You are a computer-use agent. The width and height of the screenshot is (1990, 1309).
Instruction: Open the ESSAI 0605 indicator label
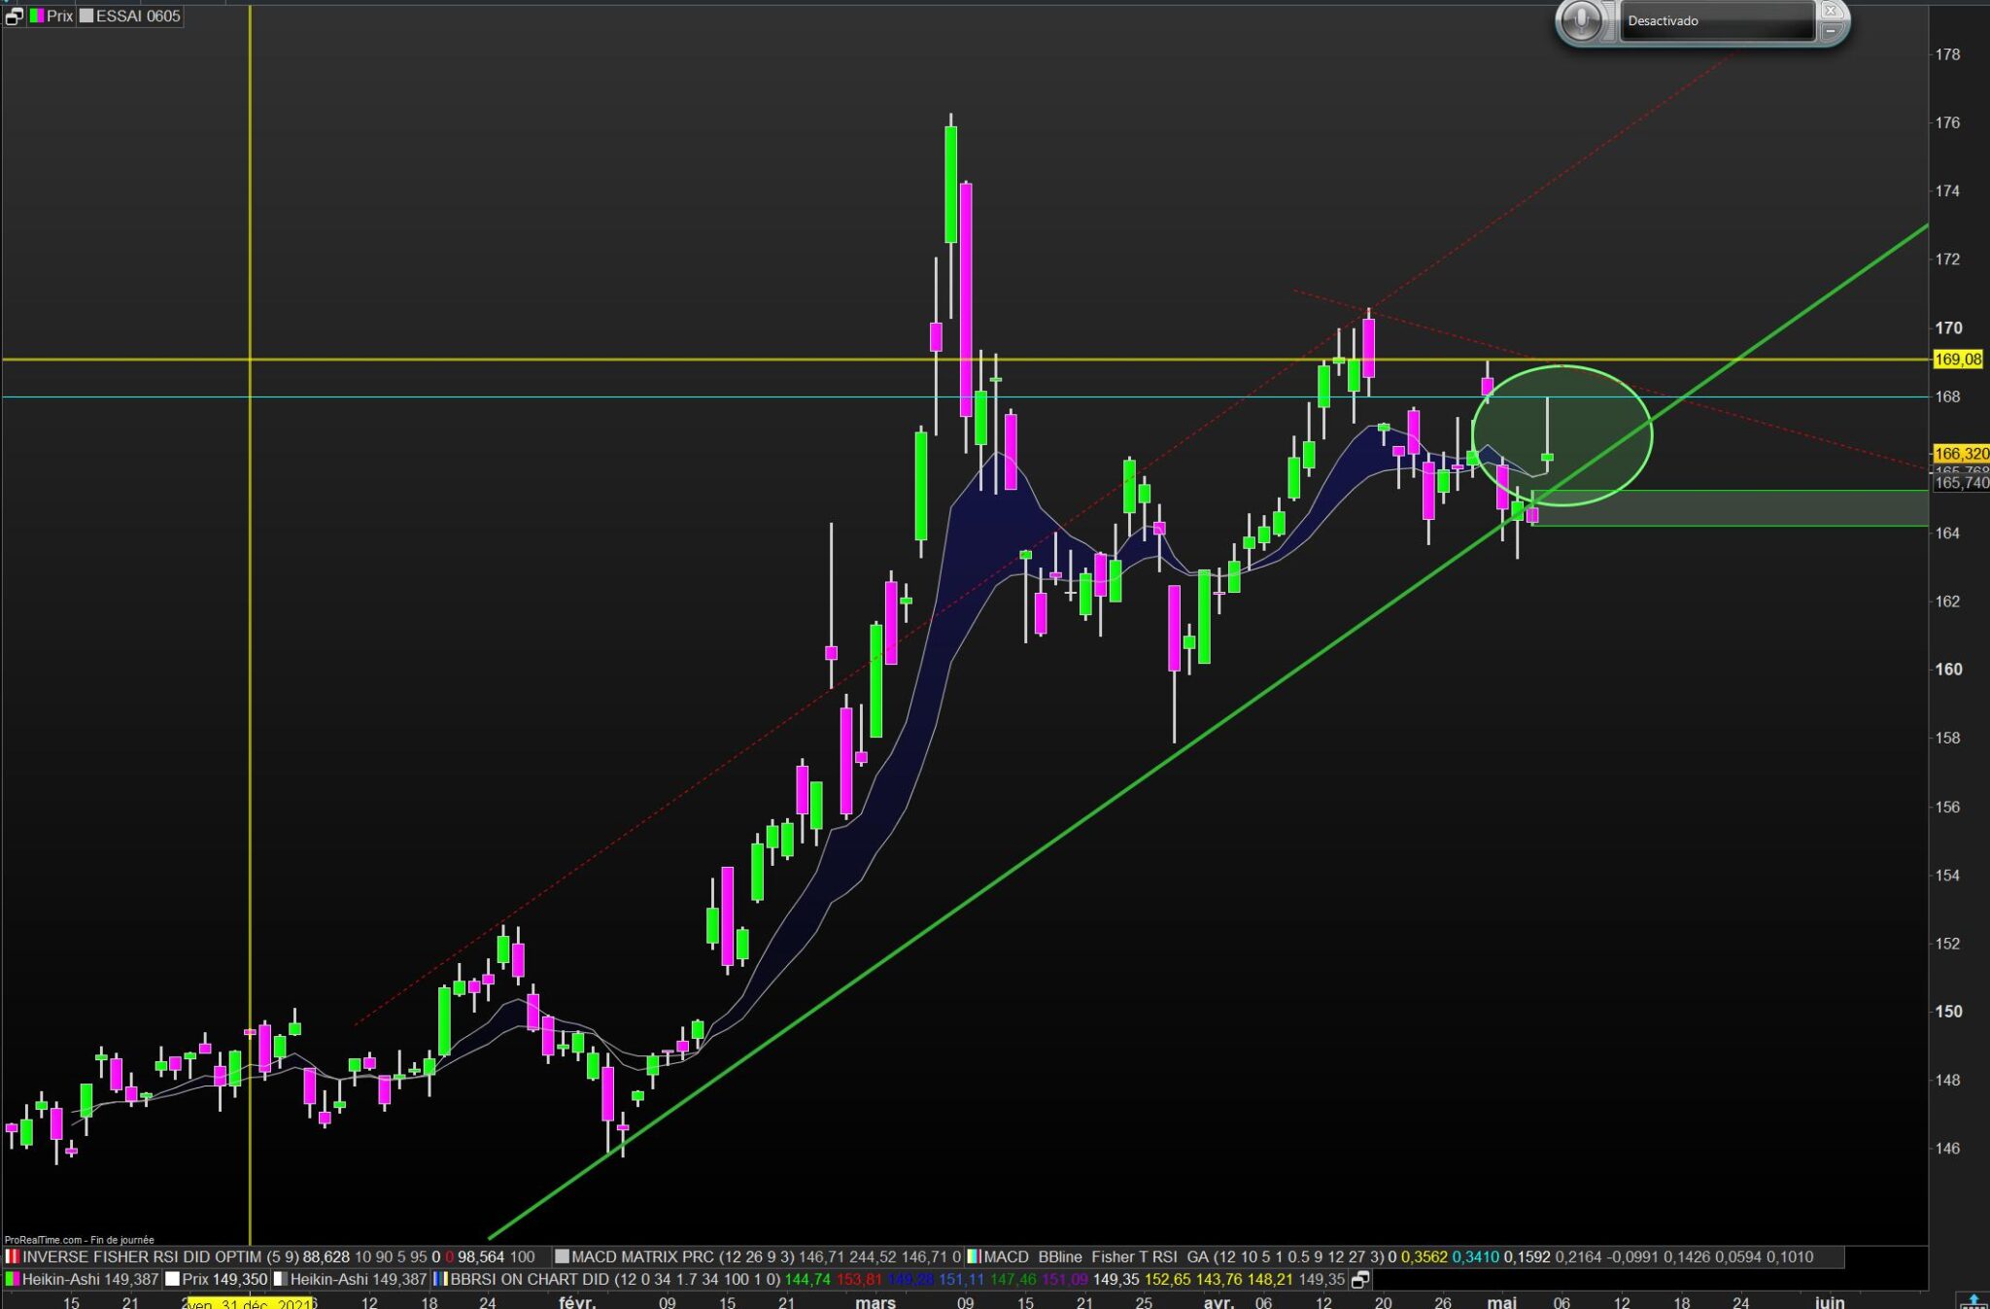click(137, 17)
